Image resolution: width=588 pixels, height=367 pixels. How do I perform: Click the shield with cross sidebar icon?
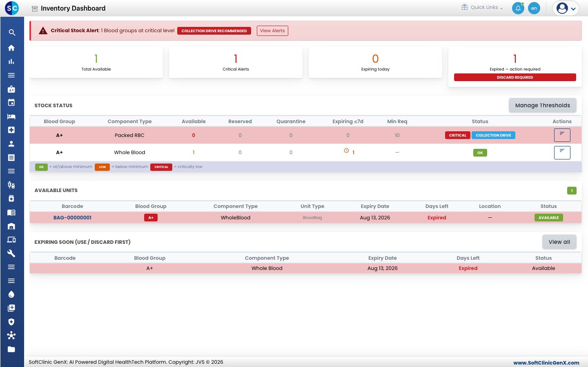[11, 322]
